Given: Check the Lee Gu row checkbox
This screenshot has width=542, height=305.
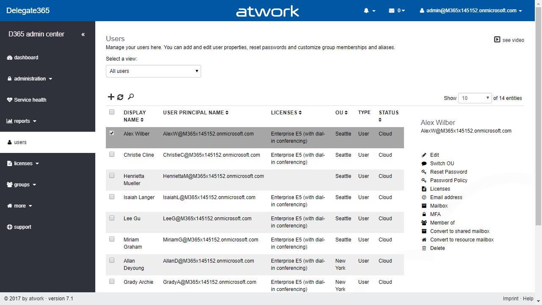Looking at the screenshot, I should (x=112, y=218).
